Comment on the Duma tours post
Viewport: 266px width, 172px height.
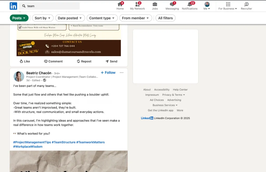[53, 61]
